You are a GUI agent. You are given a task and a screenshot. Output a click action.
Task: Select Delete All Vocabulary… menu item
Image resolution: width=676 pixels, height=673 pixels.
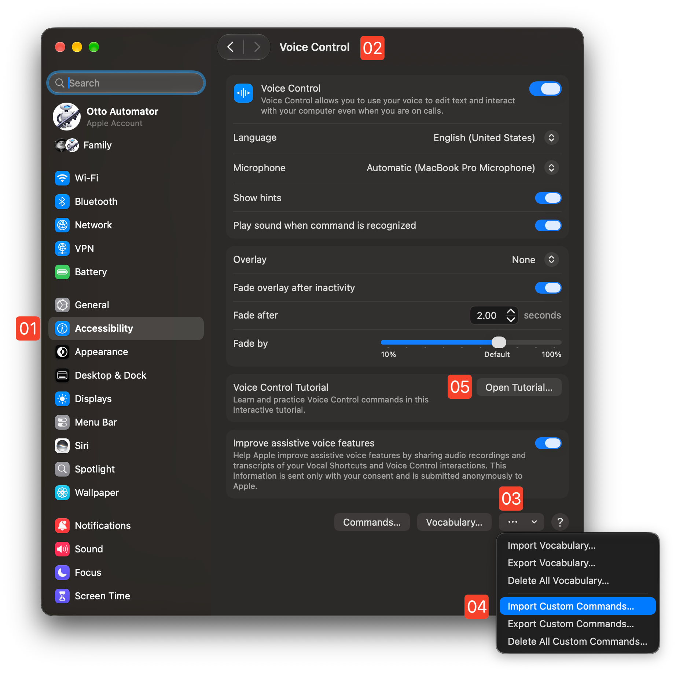pos(578,581)
